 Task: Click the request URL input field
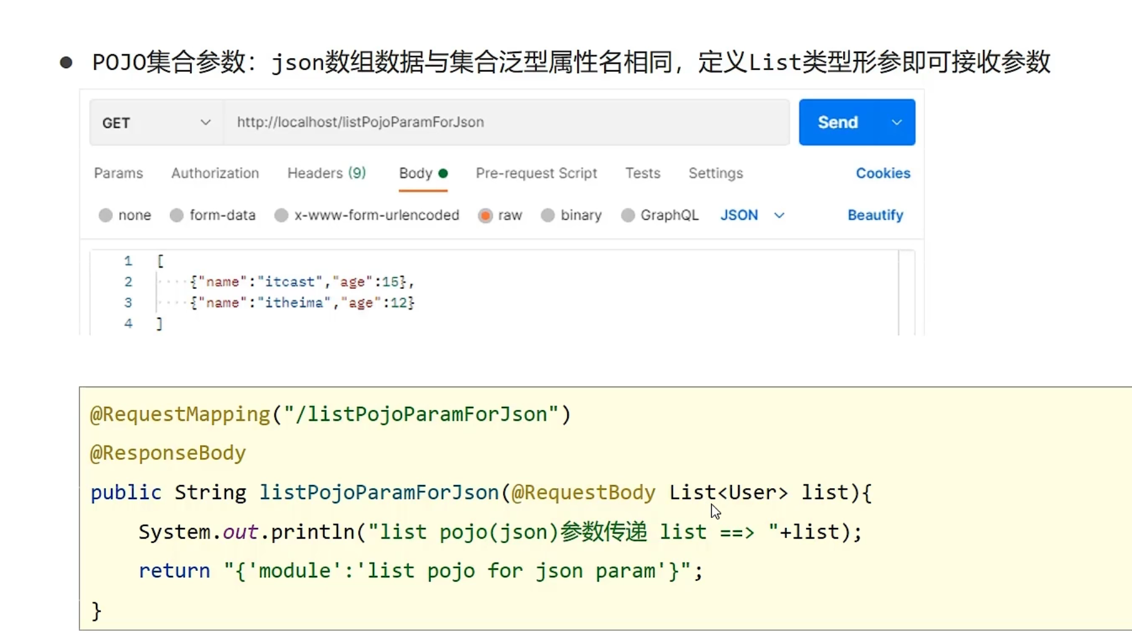click(506, 122)
